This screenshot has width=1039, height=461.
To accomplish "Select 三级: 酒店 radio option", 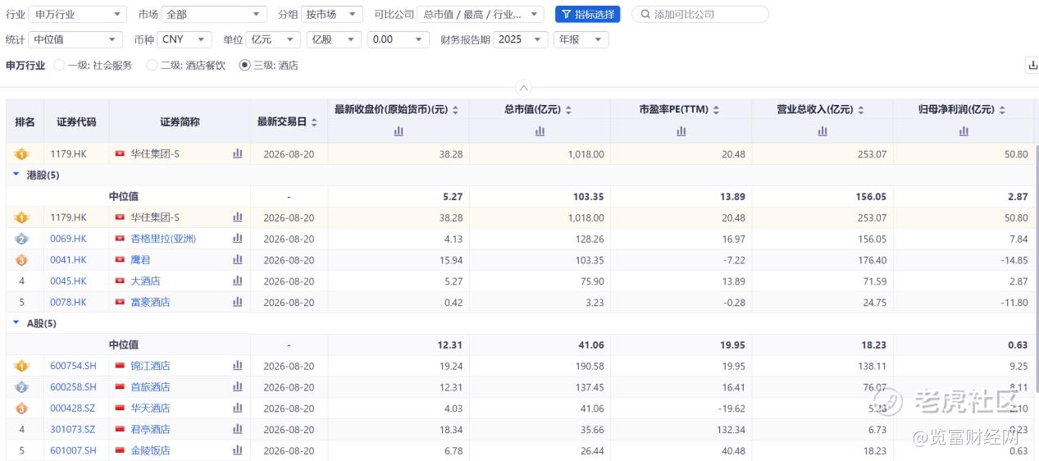I will (244, 66).
